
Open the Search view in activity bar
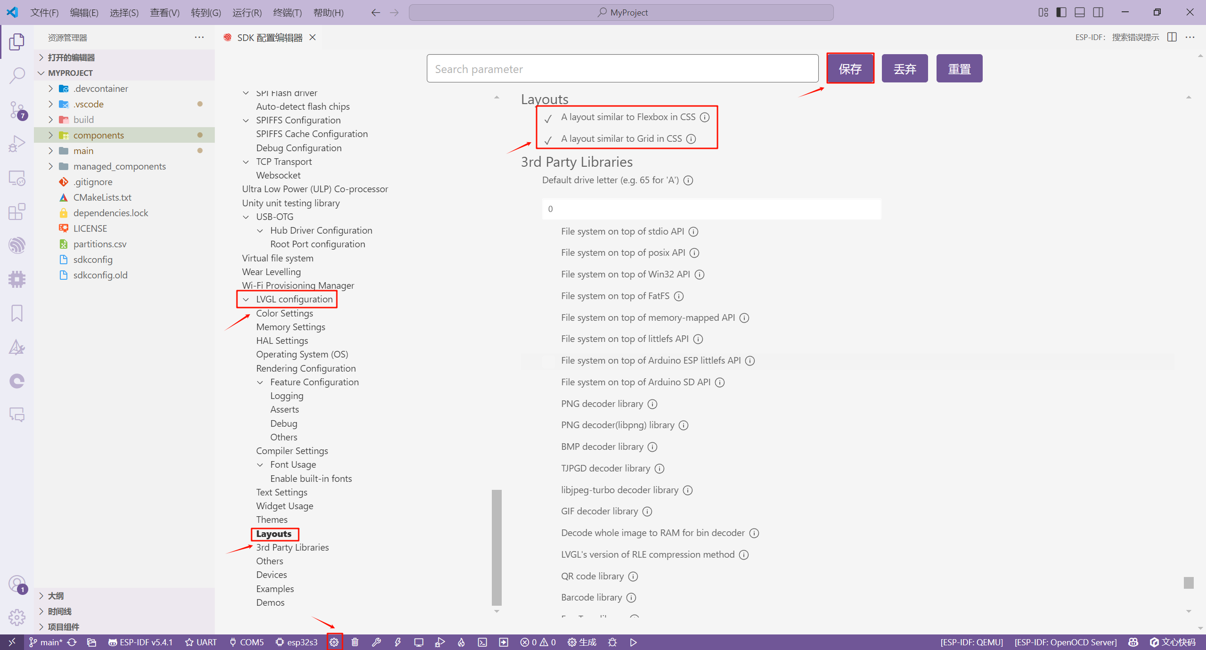point(17,75)
